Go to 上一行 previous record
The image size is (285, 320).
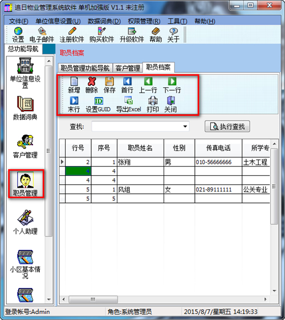148,85
